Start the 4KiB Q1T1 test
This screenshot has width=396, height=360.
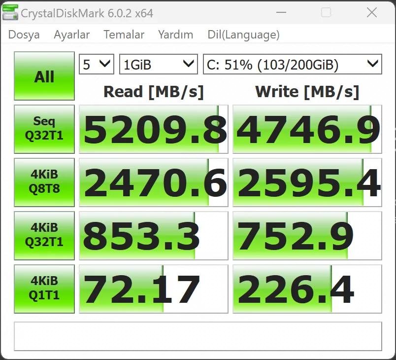pyautogui.click(x=44, y=289)
